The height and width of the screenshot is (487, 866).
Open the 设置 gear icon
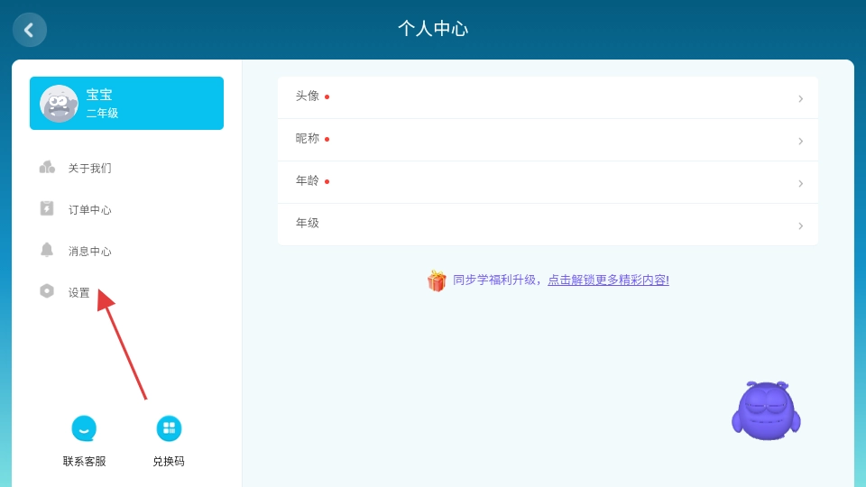pyautogui.click(x=47, y=291)
